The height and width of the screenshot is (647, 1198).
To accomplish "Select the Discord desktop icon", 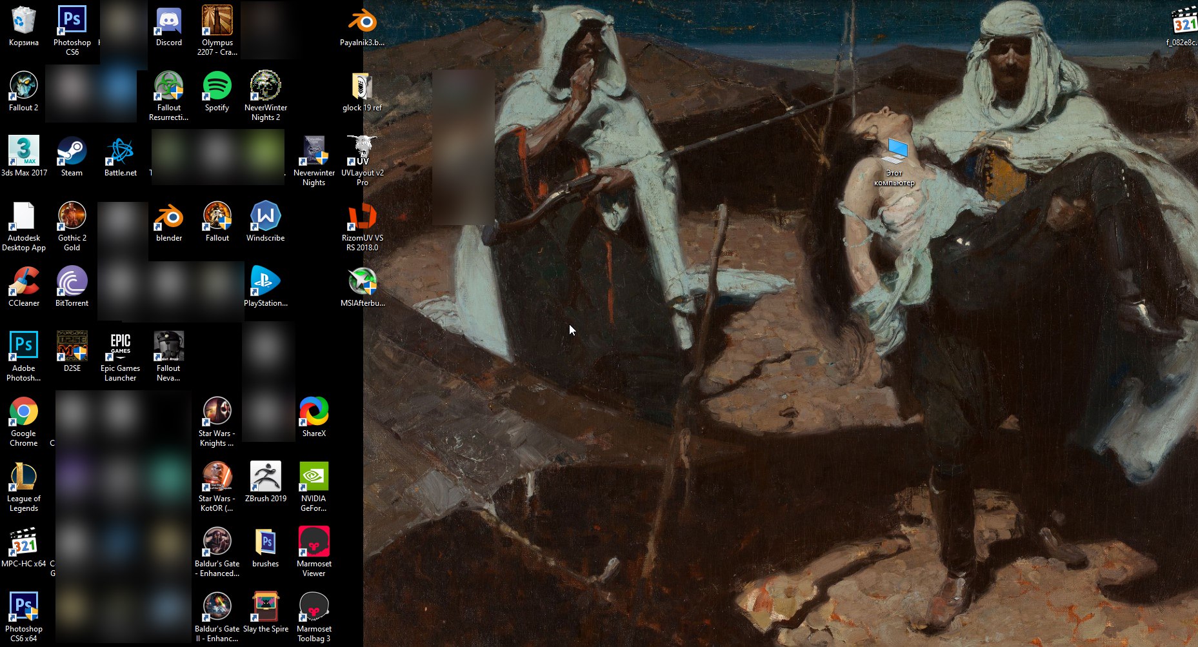I will pyautogui.click(x=169, y=21).
